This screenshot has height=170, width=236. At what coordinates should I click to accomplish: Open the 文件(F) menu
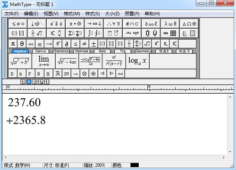click(x=11, y=14)
